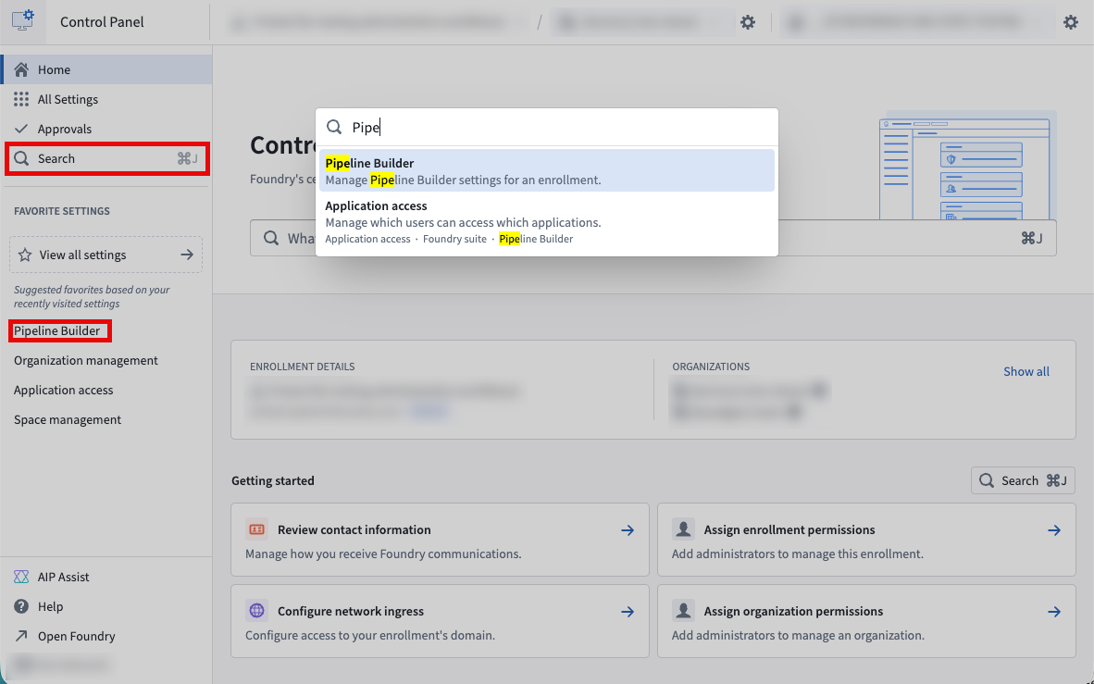The image size is (1094, 684).
Task: Click the gear icon at top right
Action: 1071,22
